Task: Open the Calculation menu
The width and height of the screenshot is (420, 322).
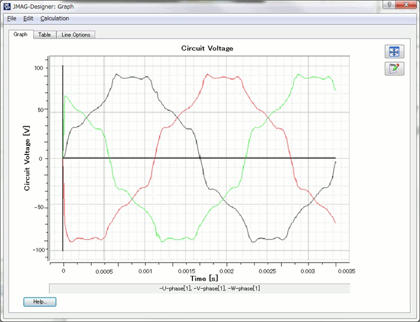Action: pos(54,19)
